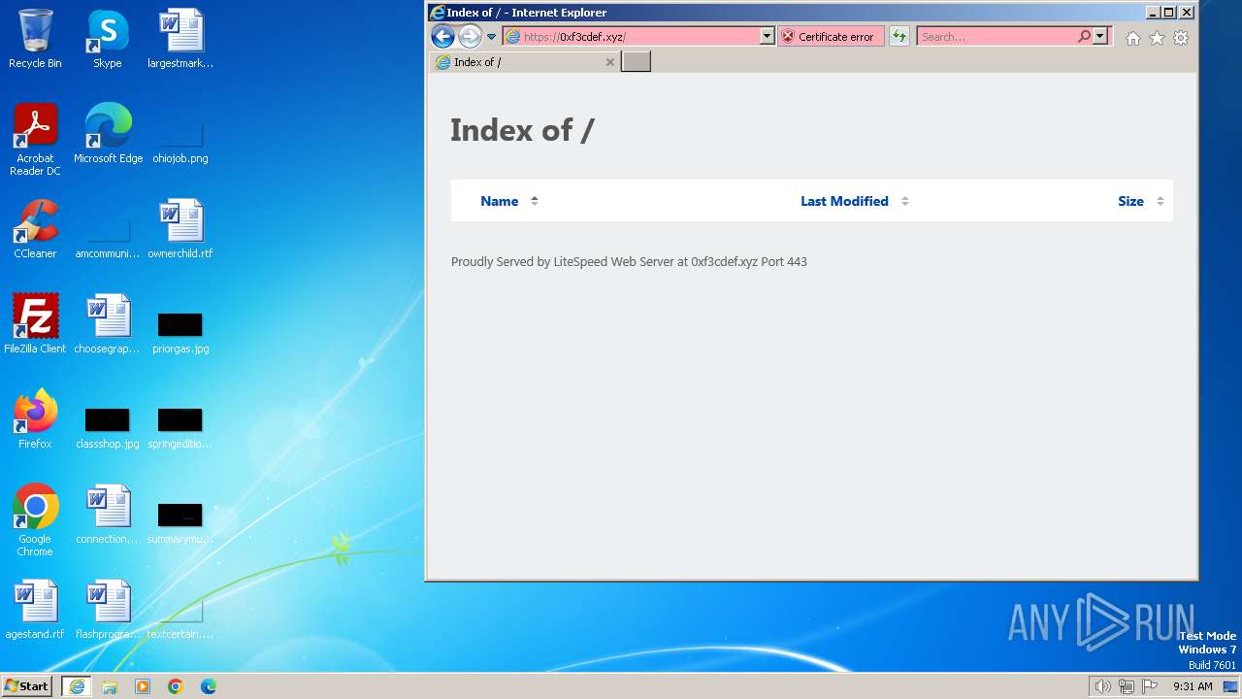
Task: Open a new blank tab
Action: coord(636,62)
